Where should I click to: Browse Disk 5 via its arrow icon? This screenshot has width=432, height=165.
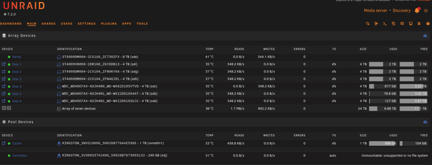[x=3, y=93]
